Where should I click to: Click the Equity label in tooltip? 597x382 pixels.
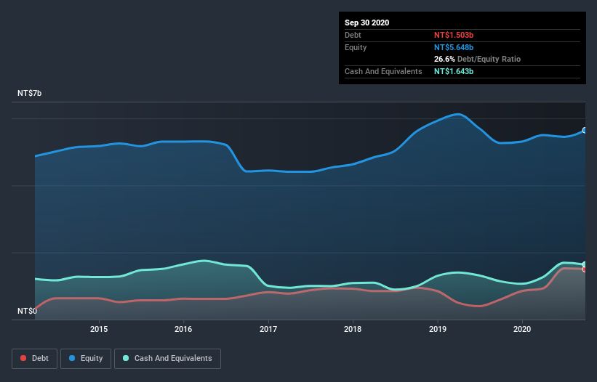356,47
